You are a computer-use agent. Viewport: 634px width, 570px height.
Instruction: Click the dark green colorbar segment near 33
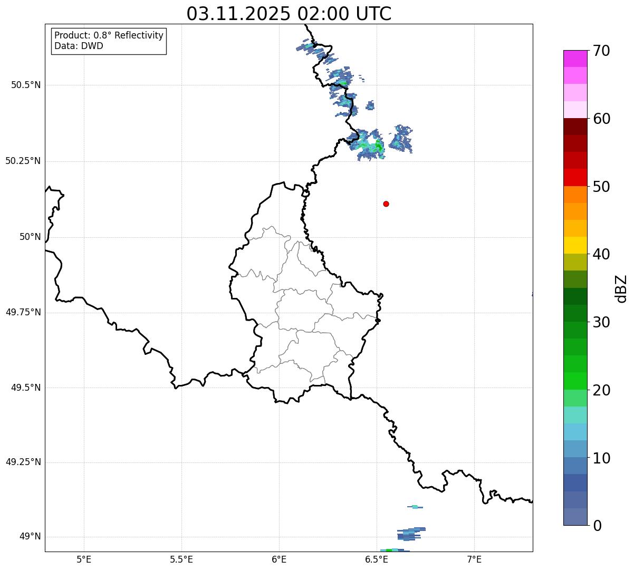[x=575, y=296]
